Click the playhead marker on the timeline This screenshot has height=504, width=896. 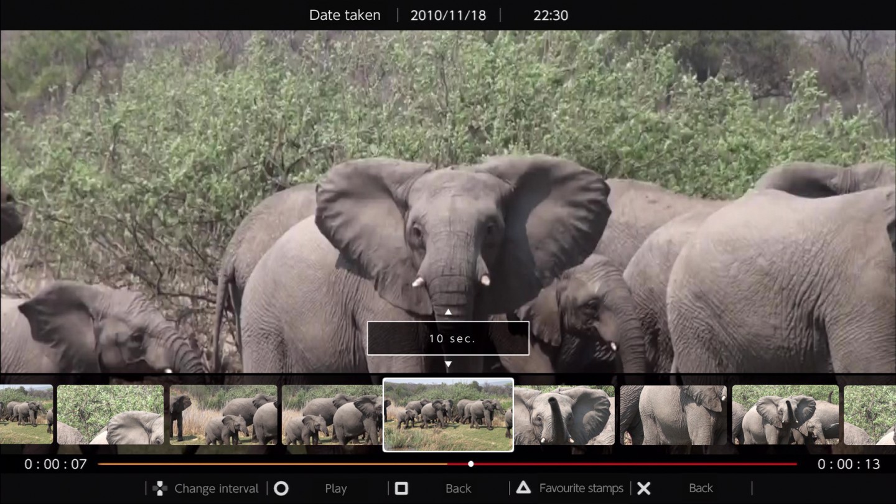point(471,464)
